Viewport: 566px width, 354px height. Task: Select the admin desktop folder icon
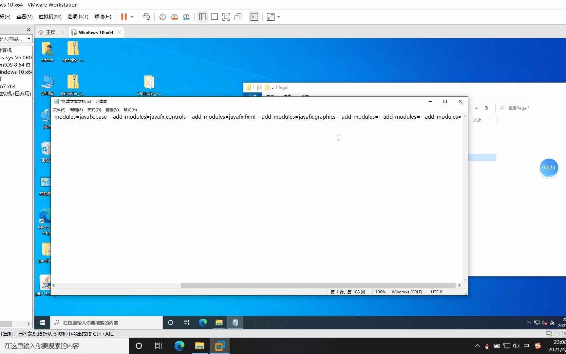coord(47,52)
